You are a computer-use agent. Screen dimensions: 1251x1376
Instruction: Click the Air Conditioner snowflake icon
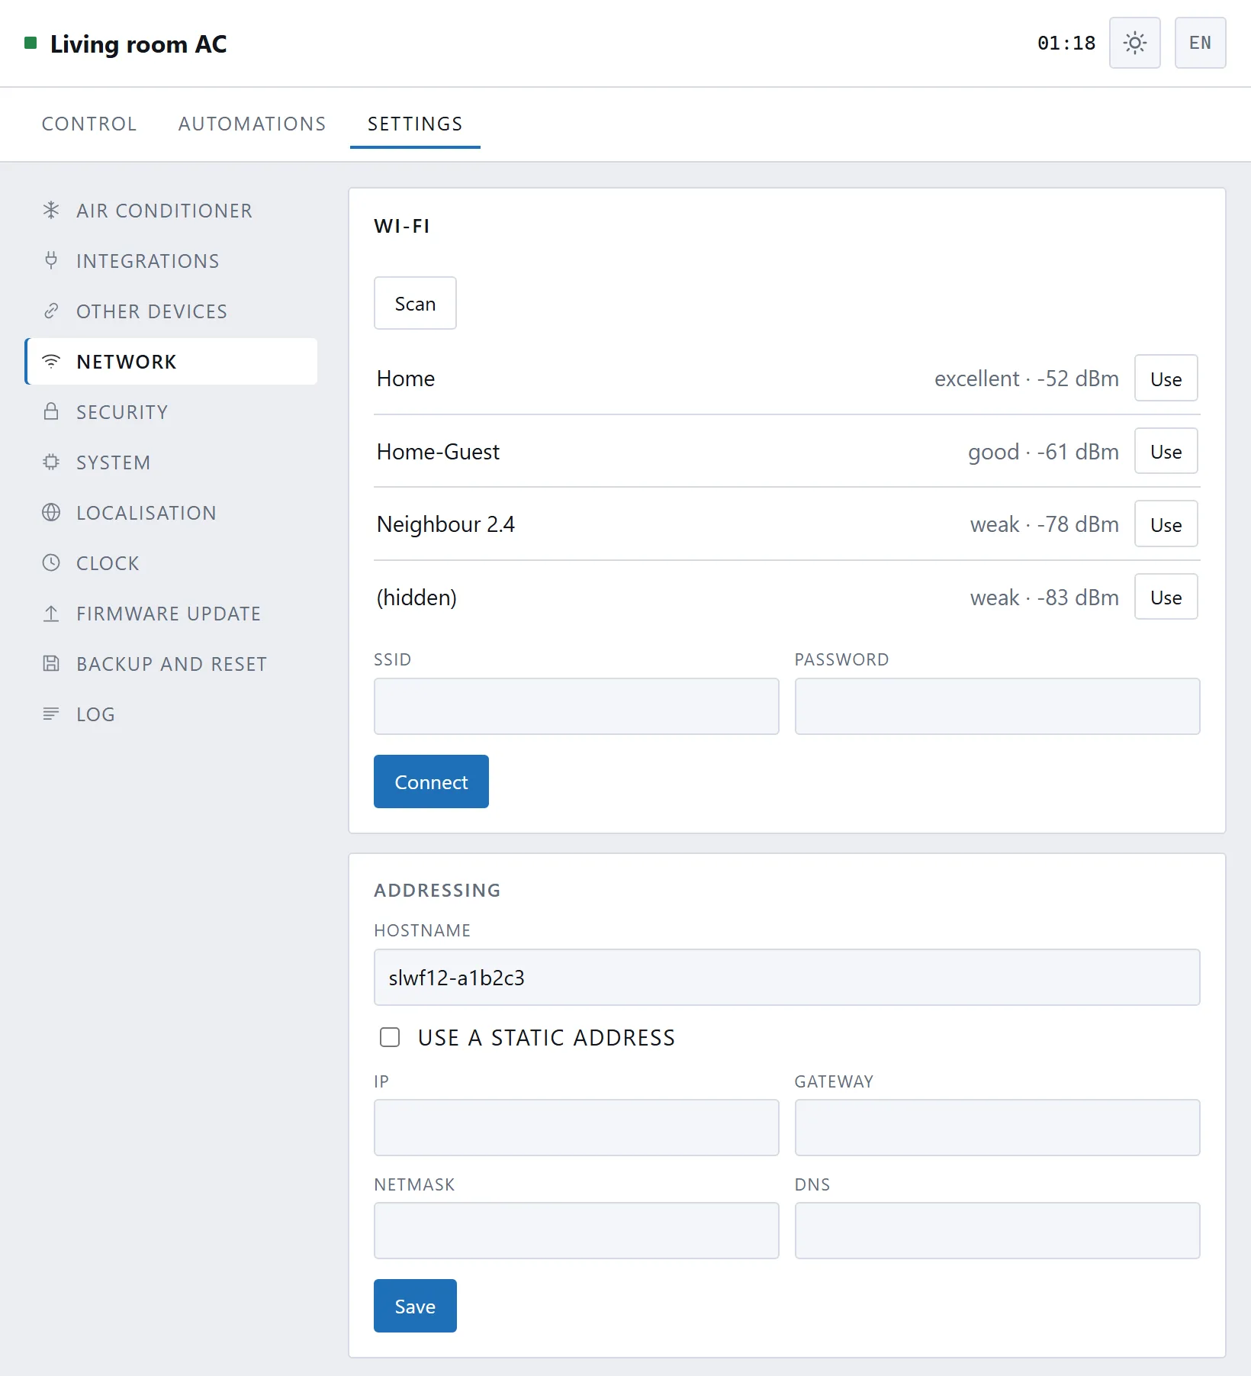click(x=51, y=210)
